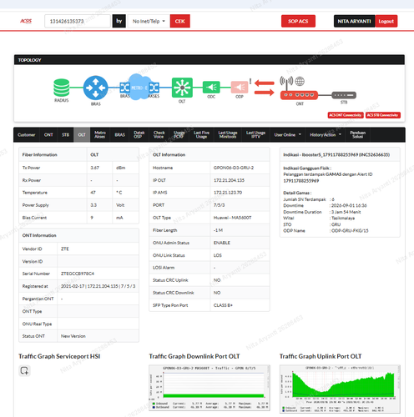414x417 pixels.
Task: Open the Check Voice tab
Action: [x=159, y=135]
